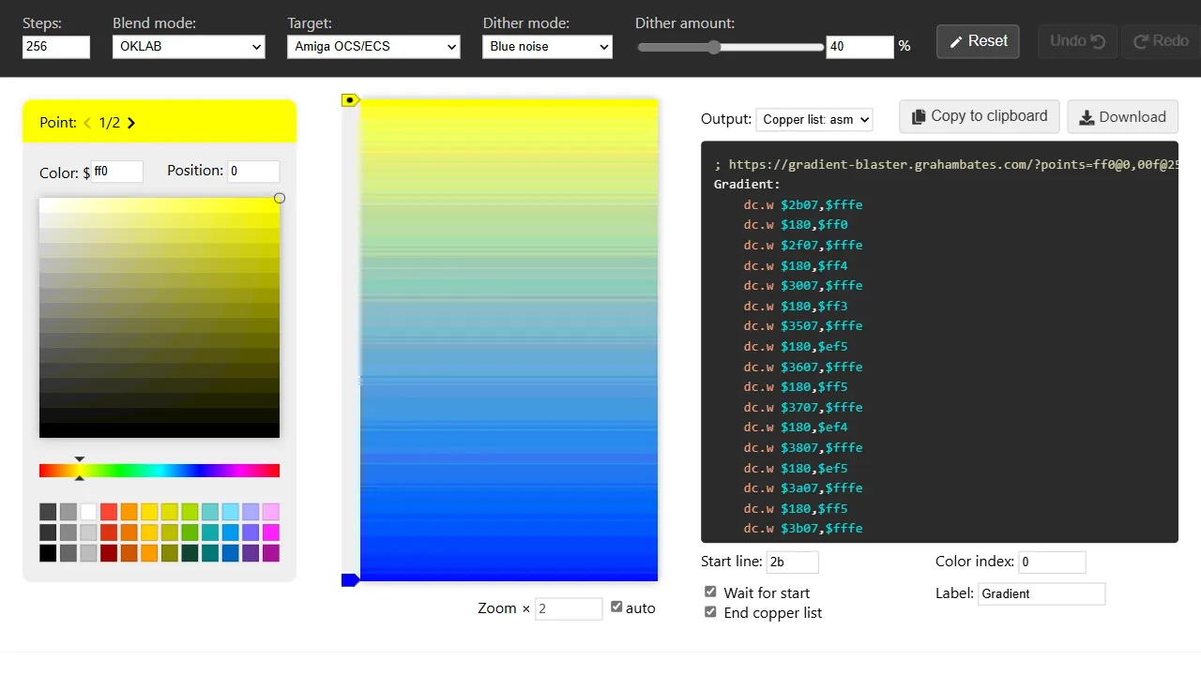Go to previous gradient point arrow
This screenshot has height=675, width=1201.
(x=88, y=123)
